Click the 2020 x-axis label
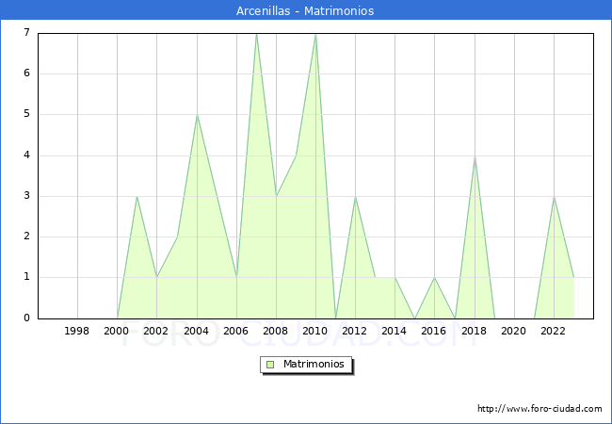 [514, 331]
